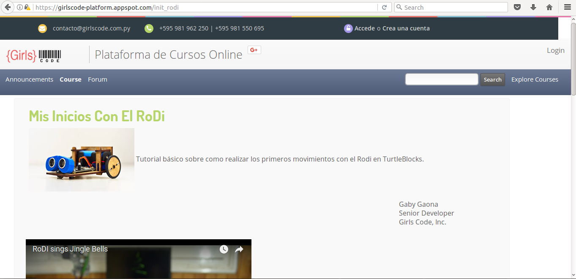Click phone number +595 981 962 250
576x279 pixels.
184,28
